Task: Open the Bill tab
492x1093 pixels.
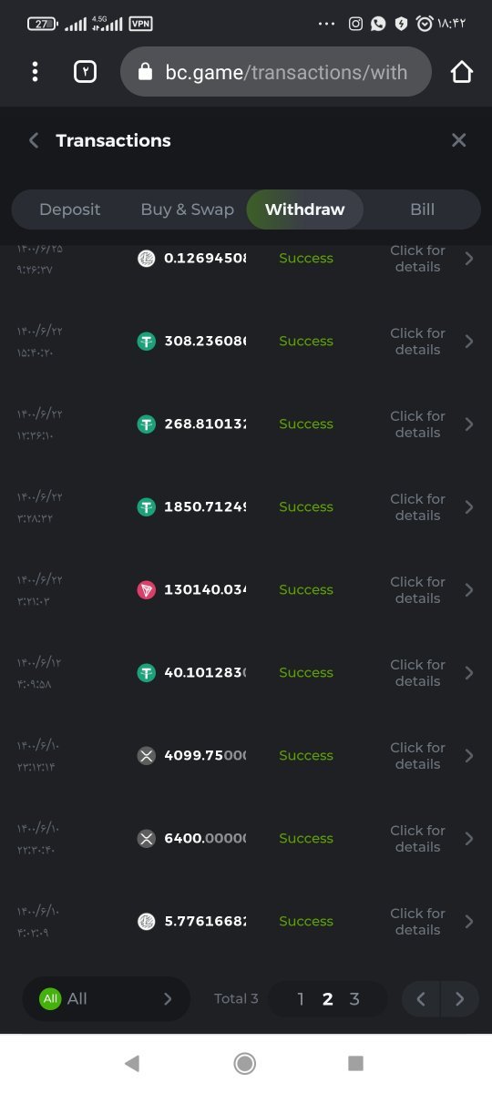Action: 422,209
